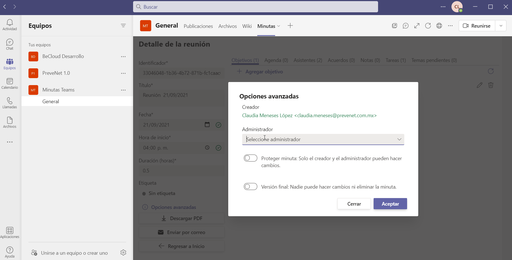This screenshot has width=512, height=260.
Task: Click the delete trash icon
Action: [x=491, y=85]
